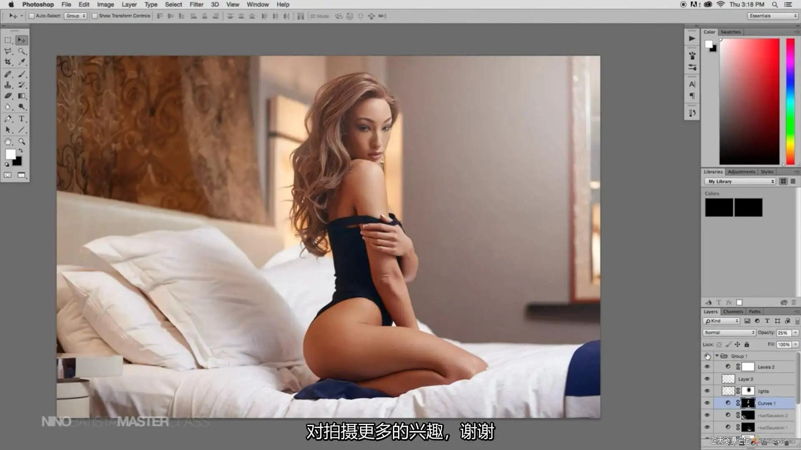
Task: Switch to the Adjustments tab
Action: [741, 172]
